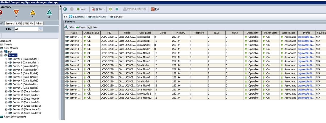Image resolution: width=326 pixels, height=123 pixels.
Task: Select Fabric Interconnects in tree
Action: click(15, 116)
